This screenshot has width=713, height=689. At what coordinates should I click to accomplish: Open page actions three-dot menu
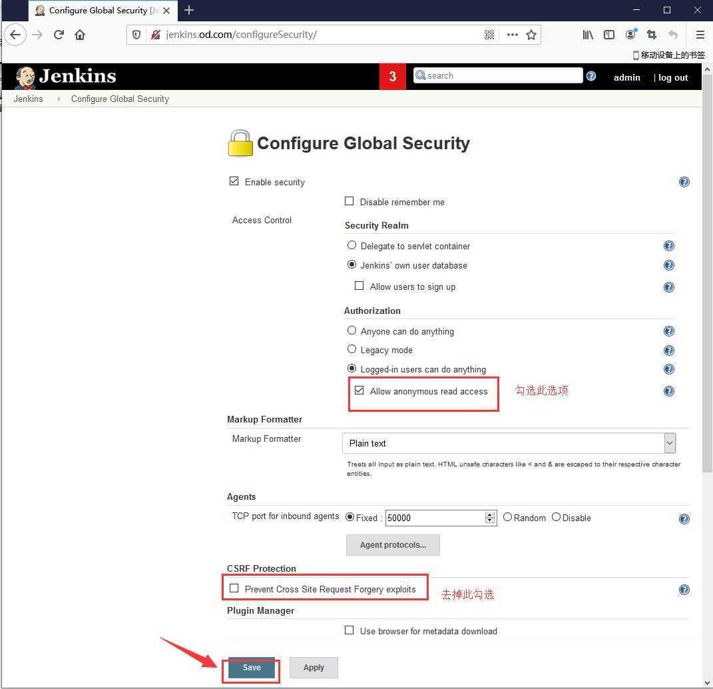(x=513, y=35)
